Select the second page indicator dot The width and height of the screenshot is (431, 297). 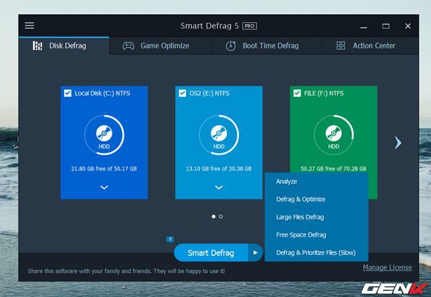(221, 217)
